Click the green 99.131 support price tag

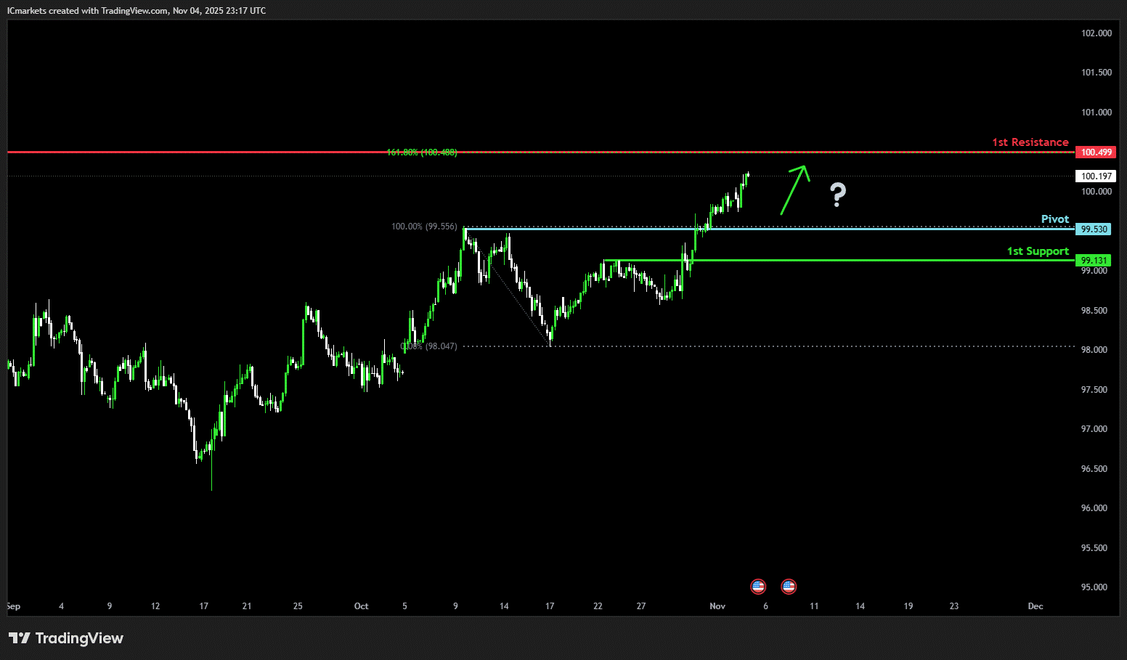pyautogui.click(x=1094, y=261)
